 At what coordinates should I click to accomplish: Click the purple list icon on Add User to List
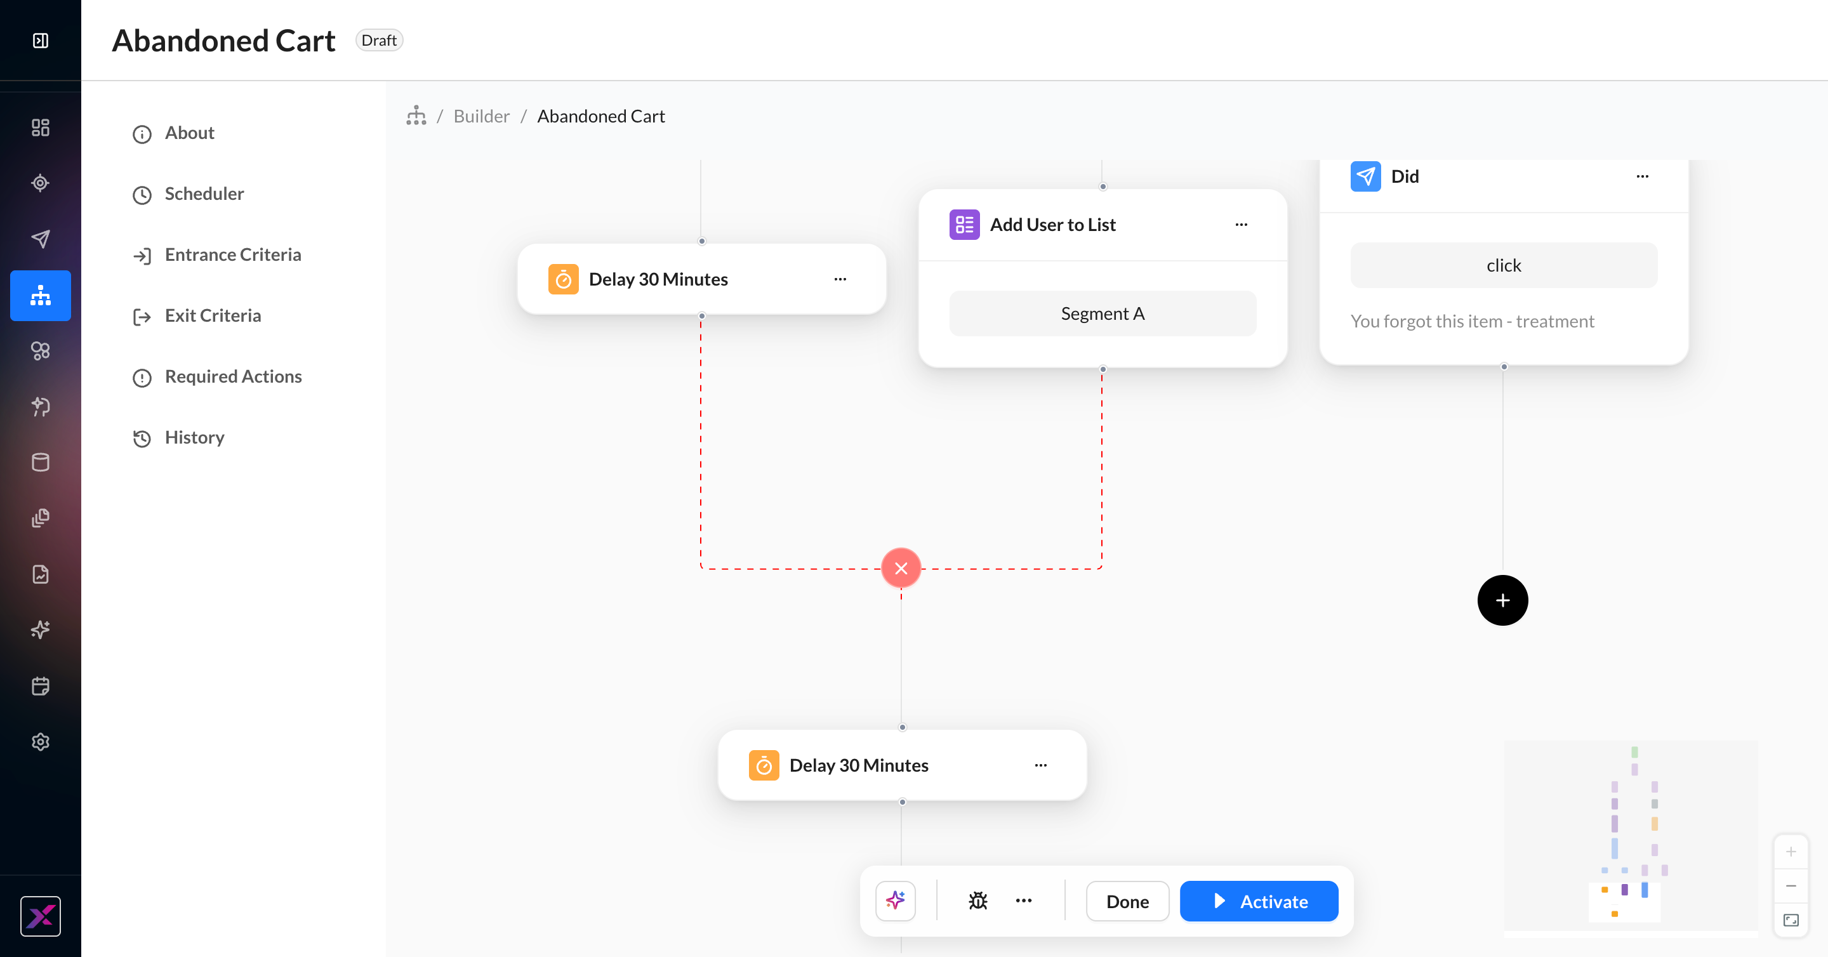coord(964,225)
